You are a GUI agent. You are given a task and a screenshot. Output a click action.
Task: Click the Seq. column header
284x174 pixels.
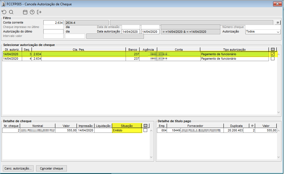click(x=27, y=50)
